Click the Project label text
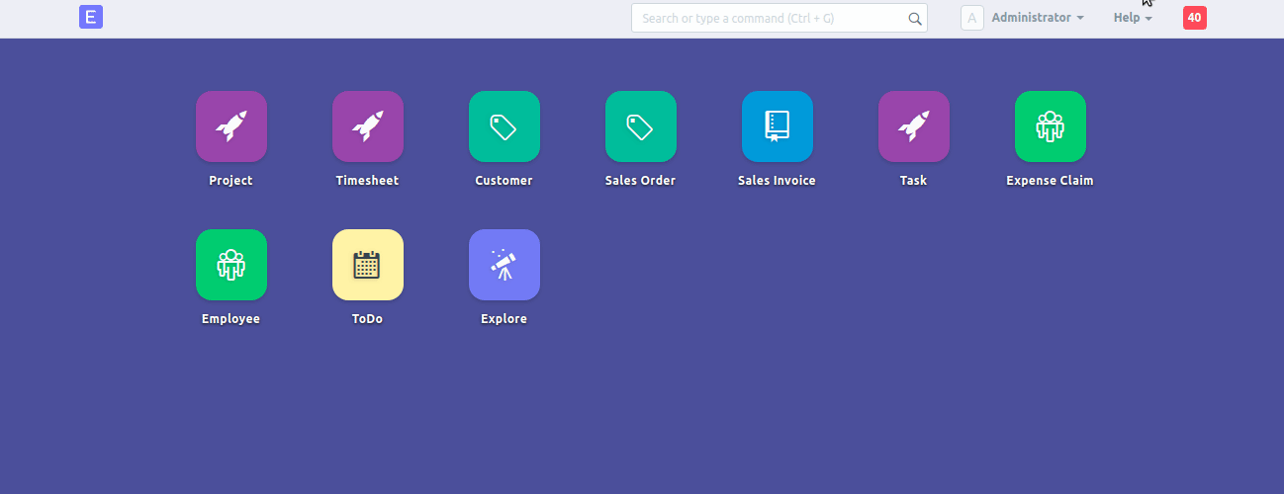This screenshot has width=1284, height=494. pyautogui.click(x=230, y=181)
